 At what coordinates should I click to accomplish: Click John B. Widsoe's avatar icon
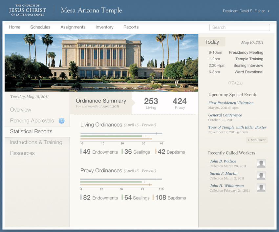(261, 164)
